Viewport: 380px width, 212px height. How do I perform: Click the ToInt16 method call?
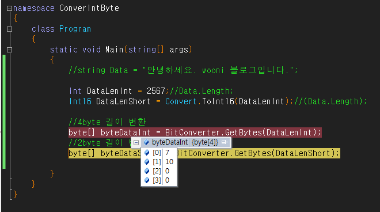tap(218, 101)
